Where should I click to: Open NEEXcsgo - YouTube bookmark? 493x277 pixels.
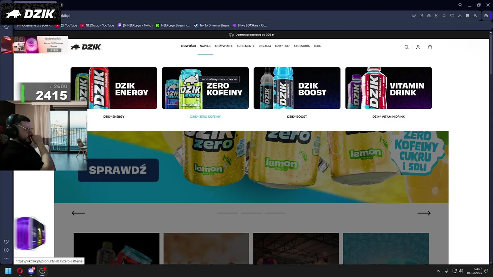click(97, 25)
